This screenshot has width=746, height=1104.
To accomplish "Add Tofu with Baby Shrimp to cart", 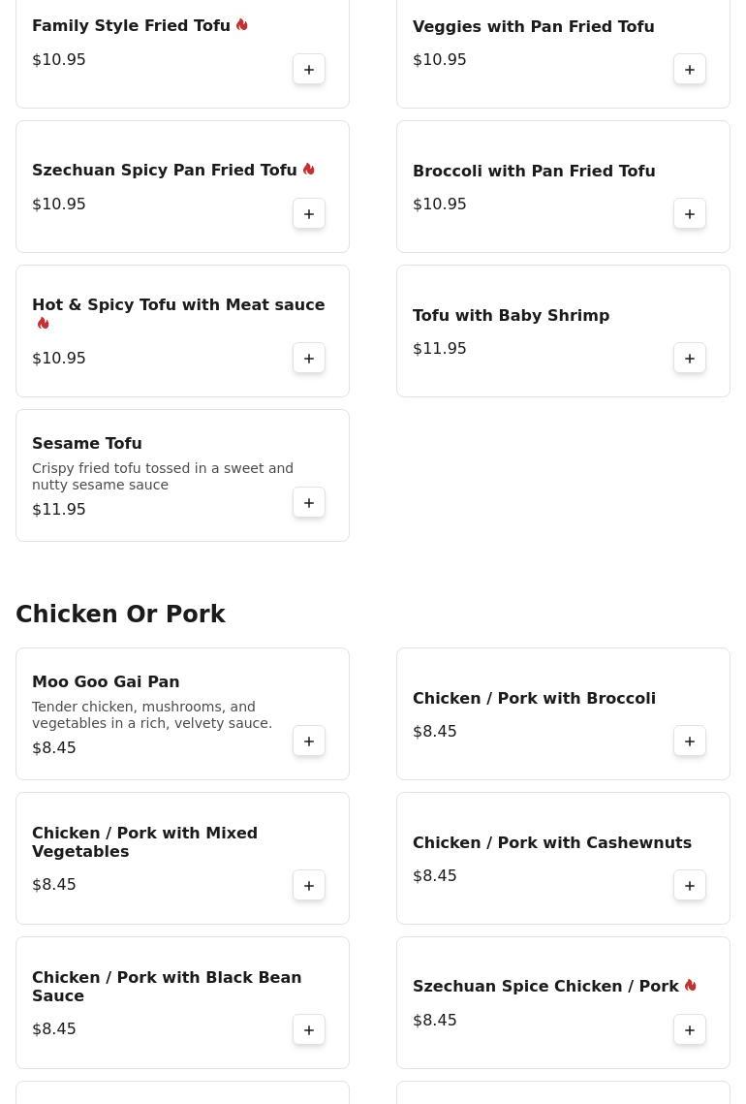I will (x=690, y=358).
